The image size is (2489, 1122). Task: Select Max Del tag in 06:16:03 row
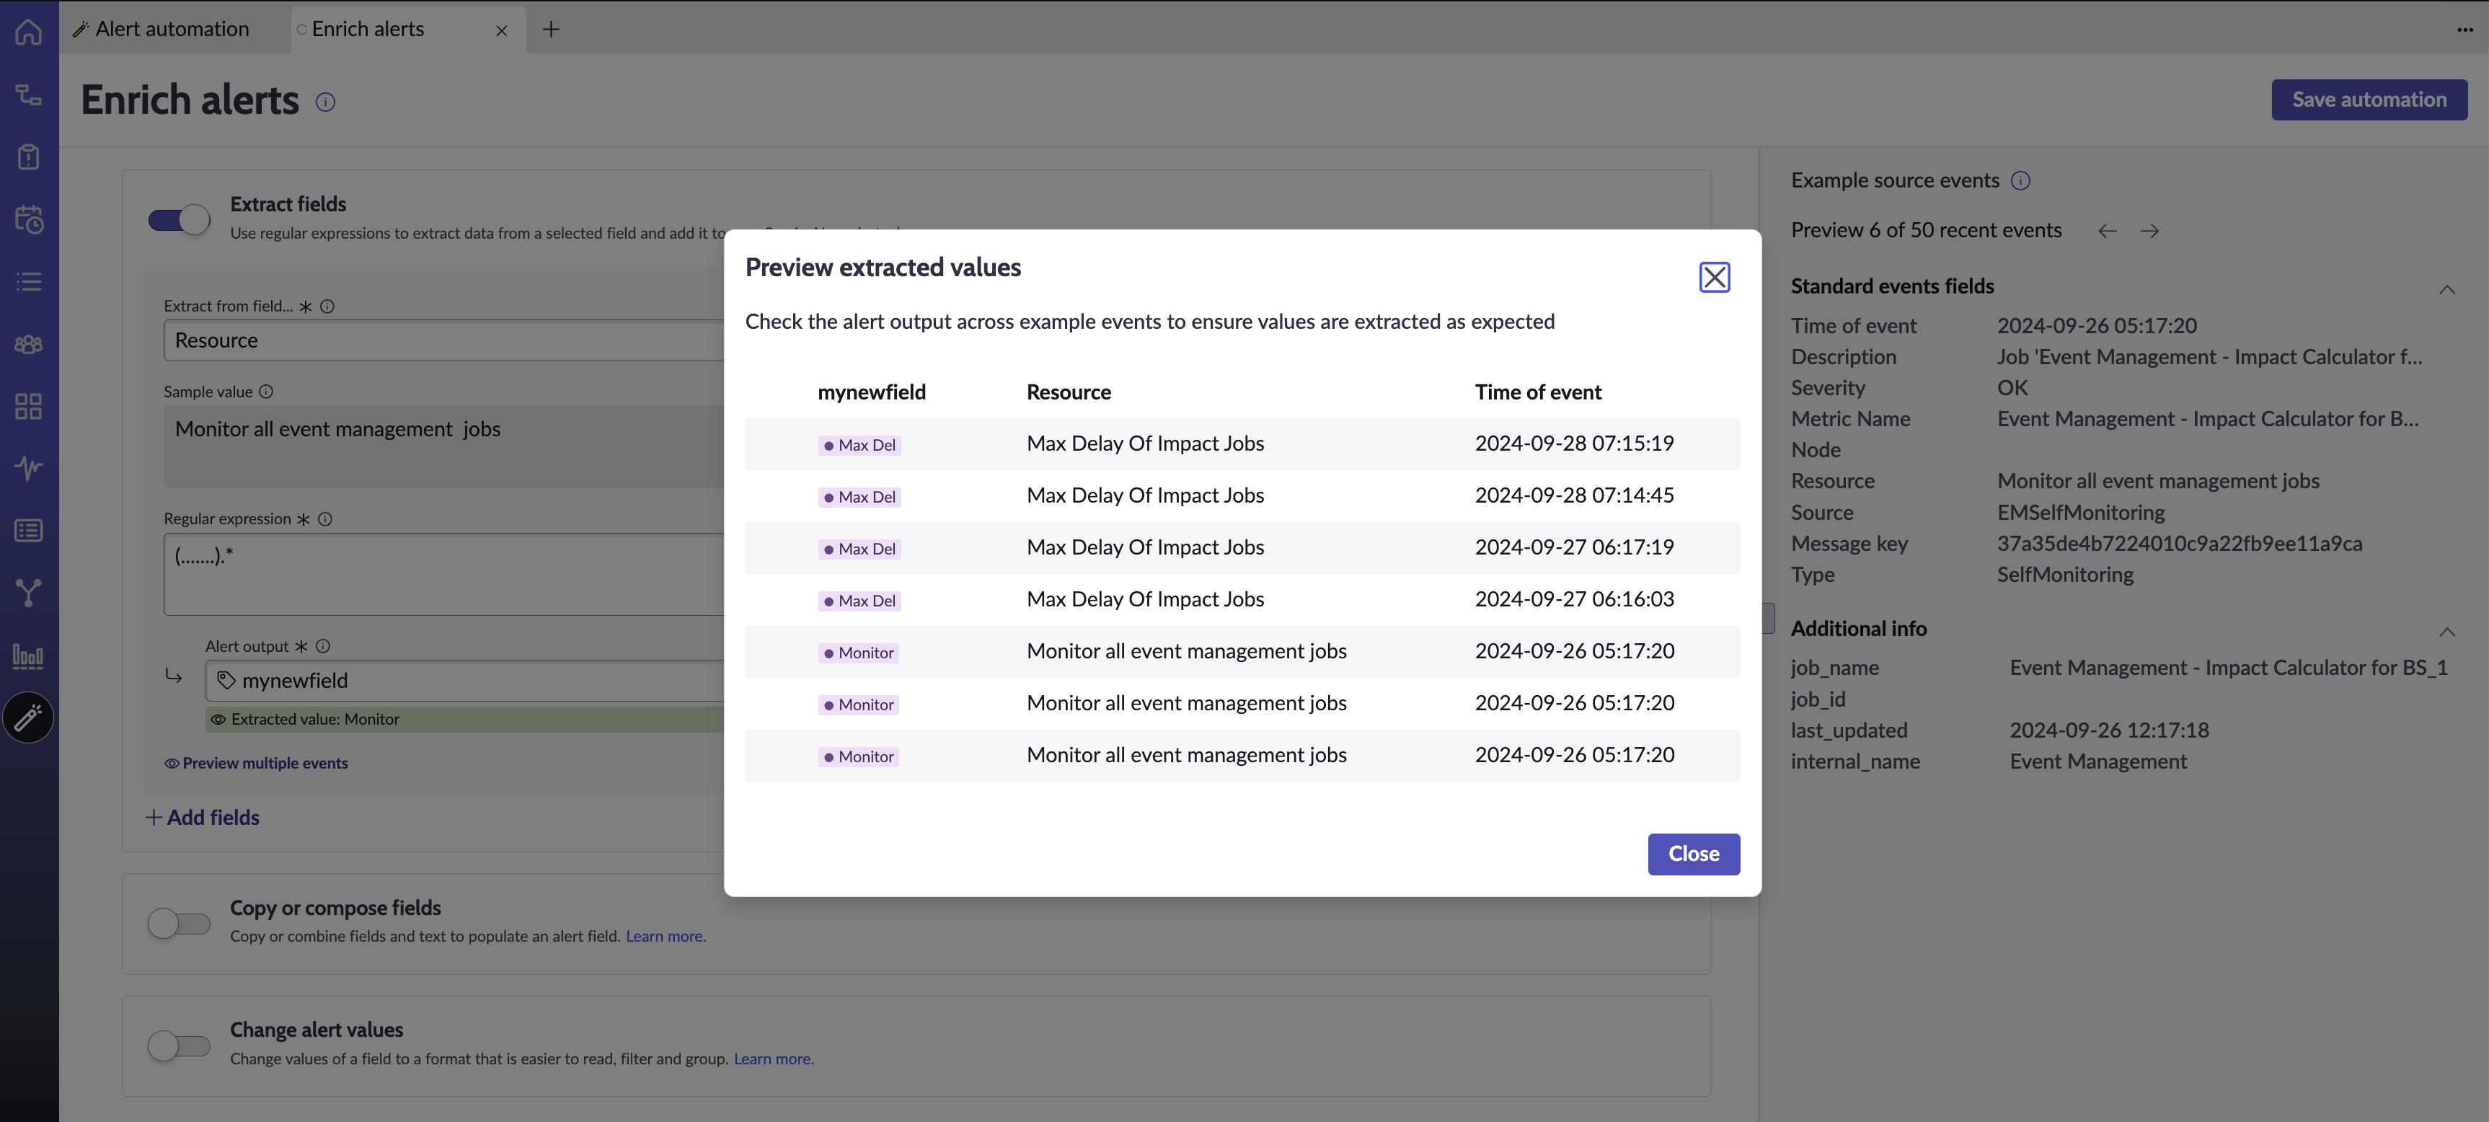[x=860, y=601]
